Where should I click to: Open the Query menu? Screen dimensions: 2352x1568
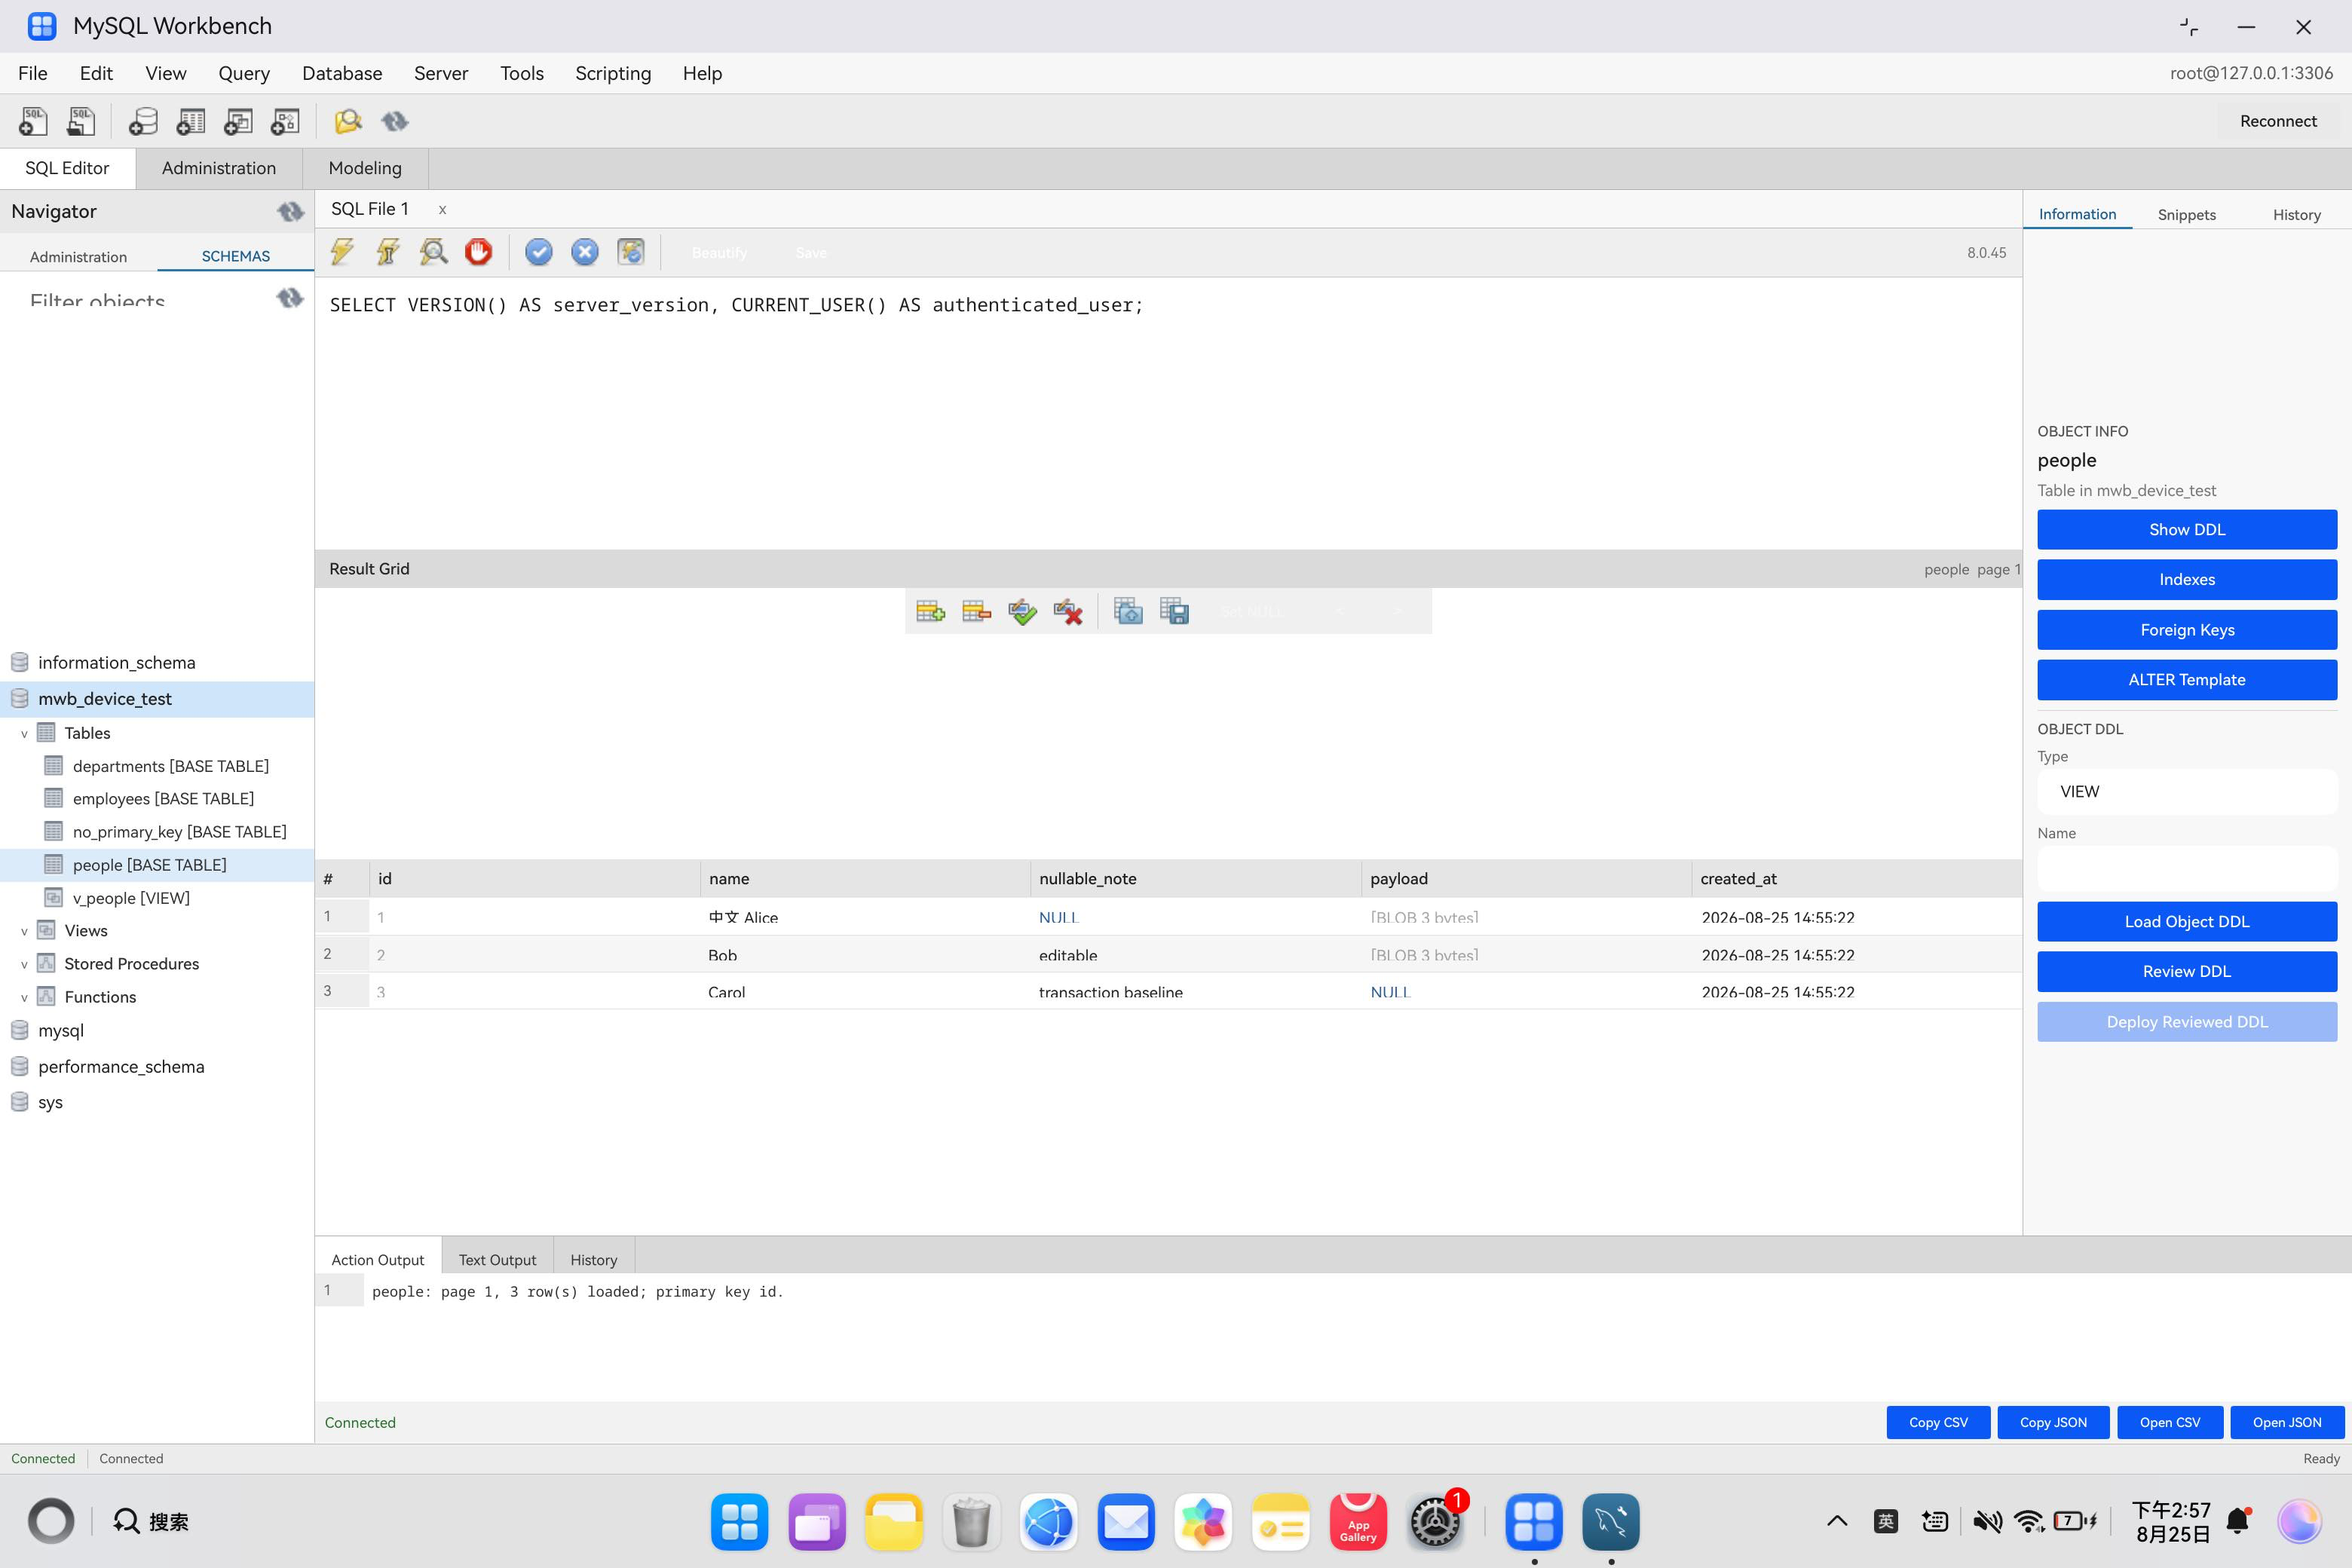pyautogui.click(x=244, y=73)
